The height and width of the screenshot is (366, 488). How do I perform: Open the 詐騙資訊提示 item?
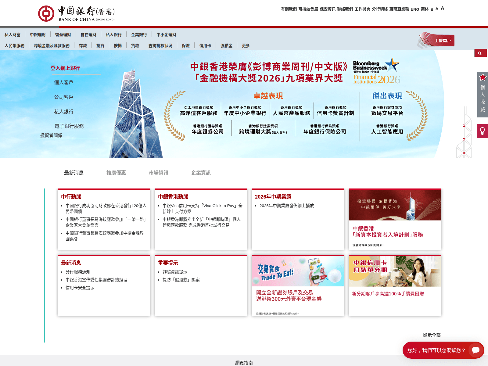coord(175,272)
